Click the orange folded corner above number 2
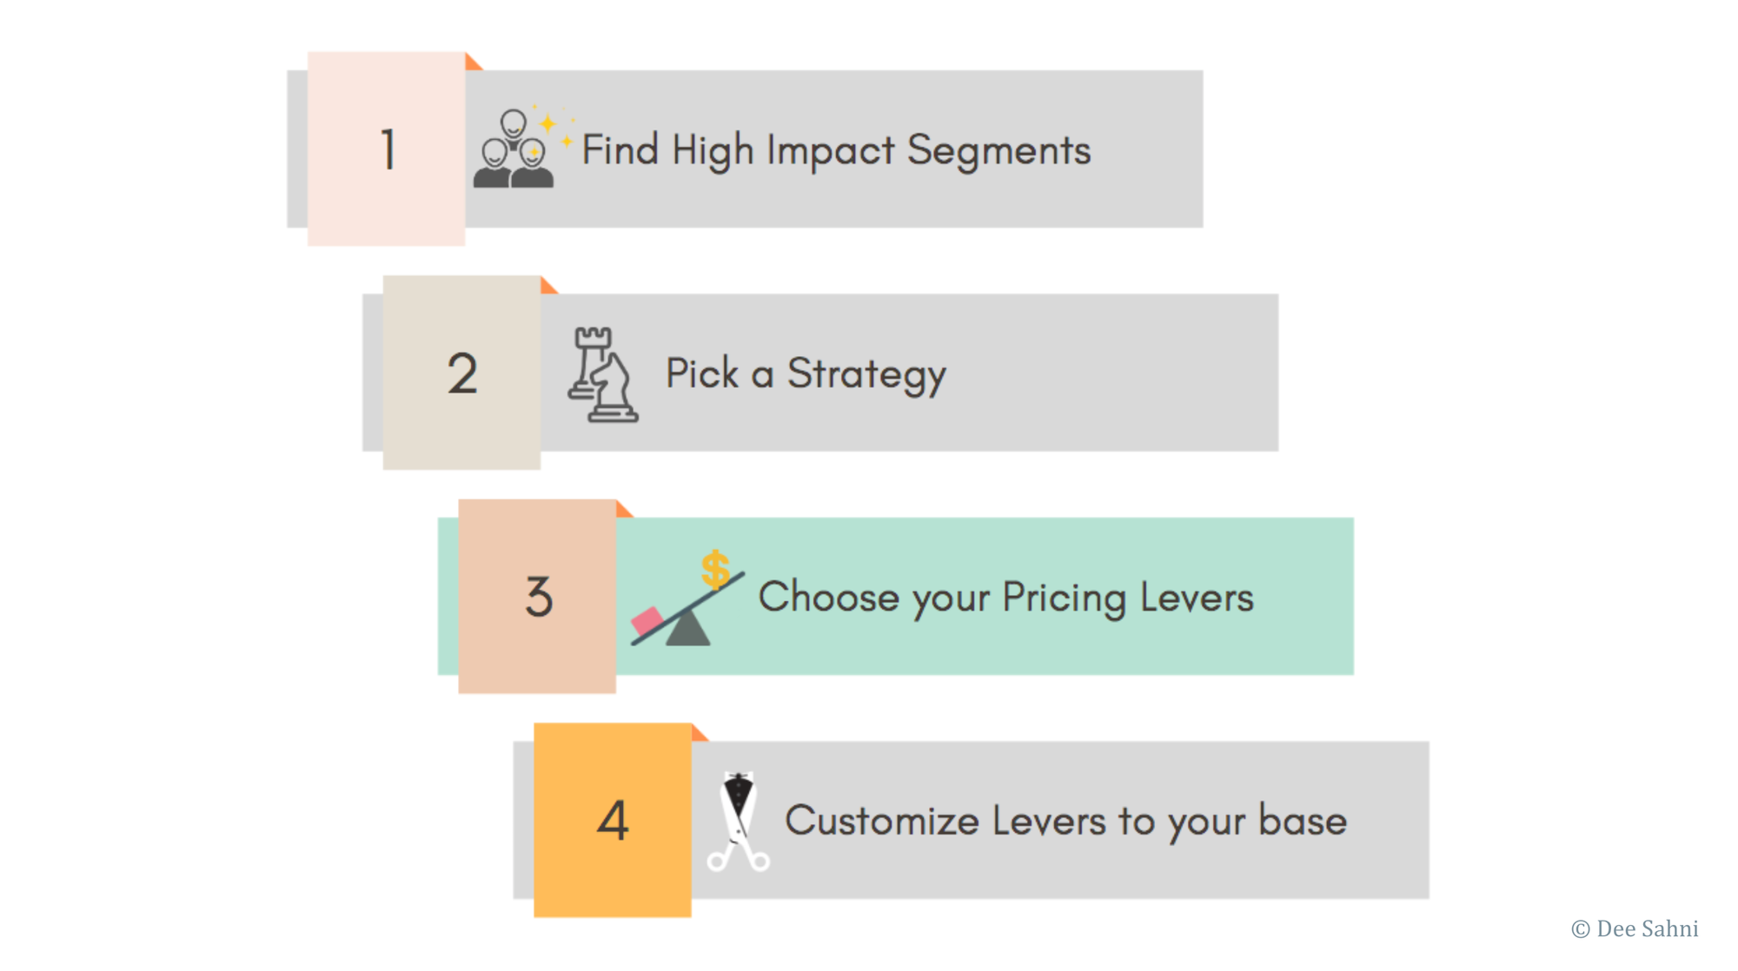The width and height of the screenshot is (1738, 971). click(547, 286)
